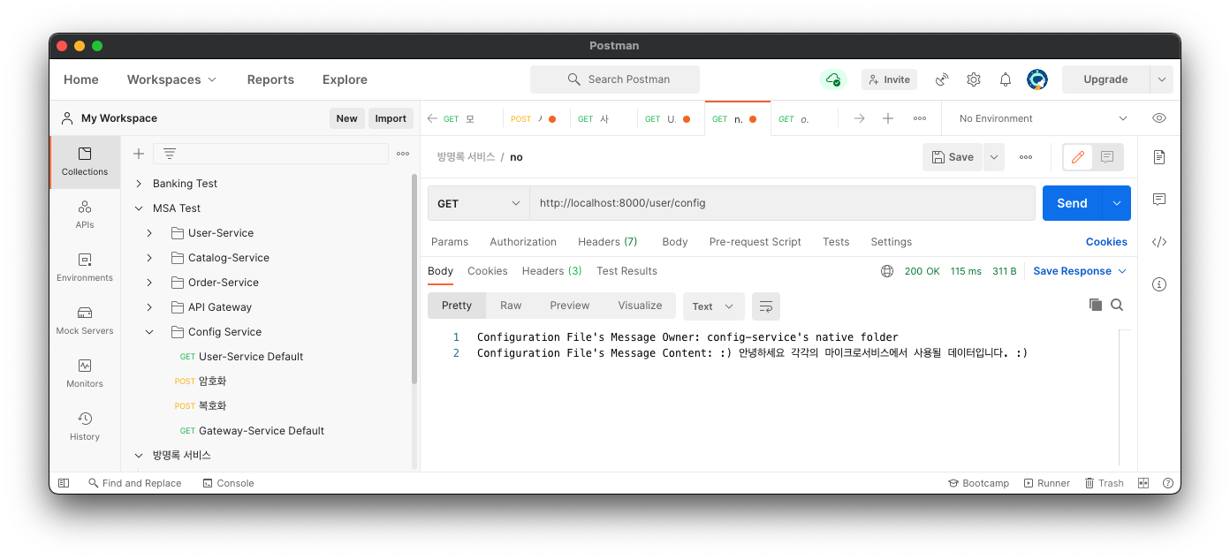Open the Collections sidebar panel
This screenshot has height=559, width=1230.
[x=85, y=162]
